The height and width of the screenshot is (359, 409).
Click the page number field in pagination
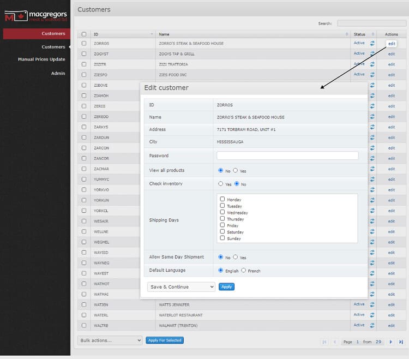click(x=358, y=342)
